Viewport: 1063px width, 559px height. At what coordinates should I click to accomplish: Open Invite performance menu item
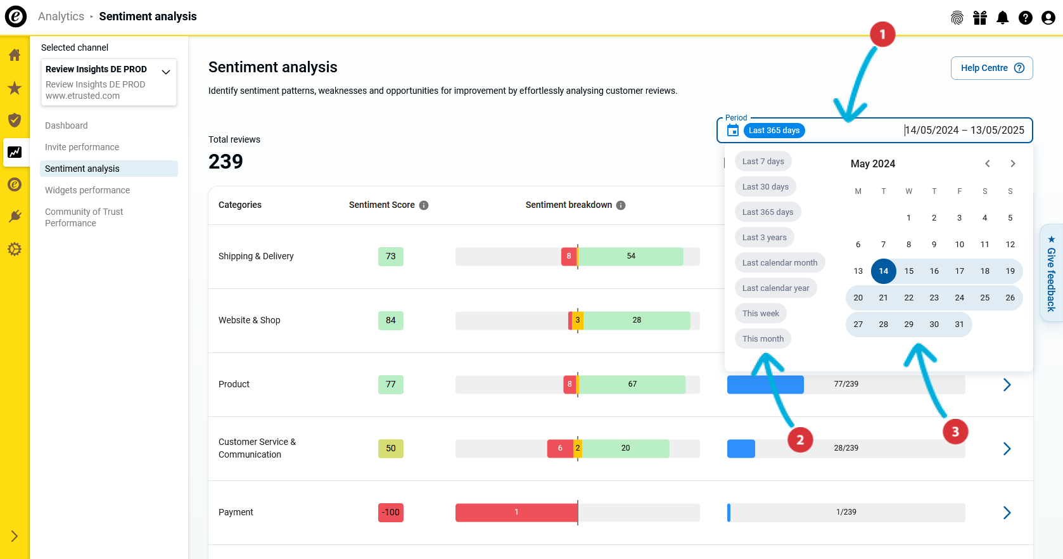(82, 147)
